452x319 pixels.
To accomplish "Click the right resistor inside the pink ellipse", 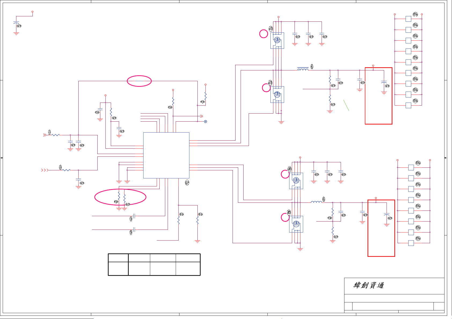I will [124, 198].
